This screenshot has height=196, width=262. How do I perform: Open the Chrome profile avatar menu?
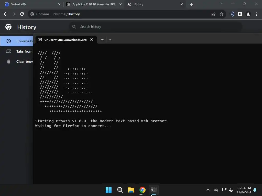[248, 14]
